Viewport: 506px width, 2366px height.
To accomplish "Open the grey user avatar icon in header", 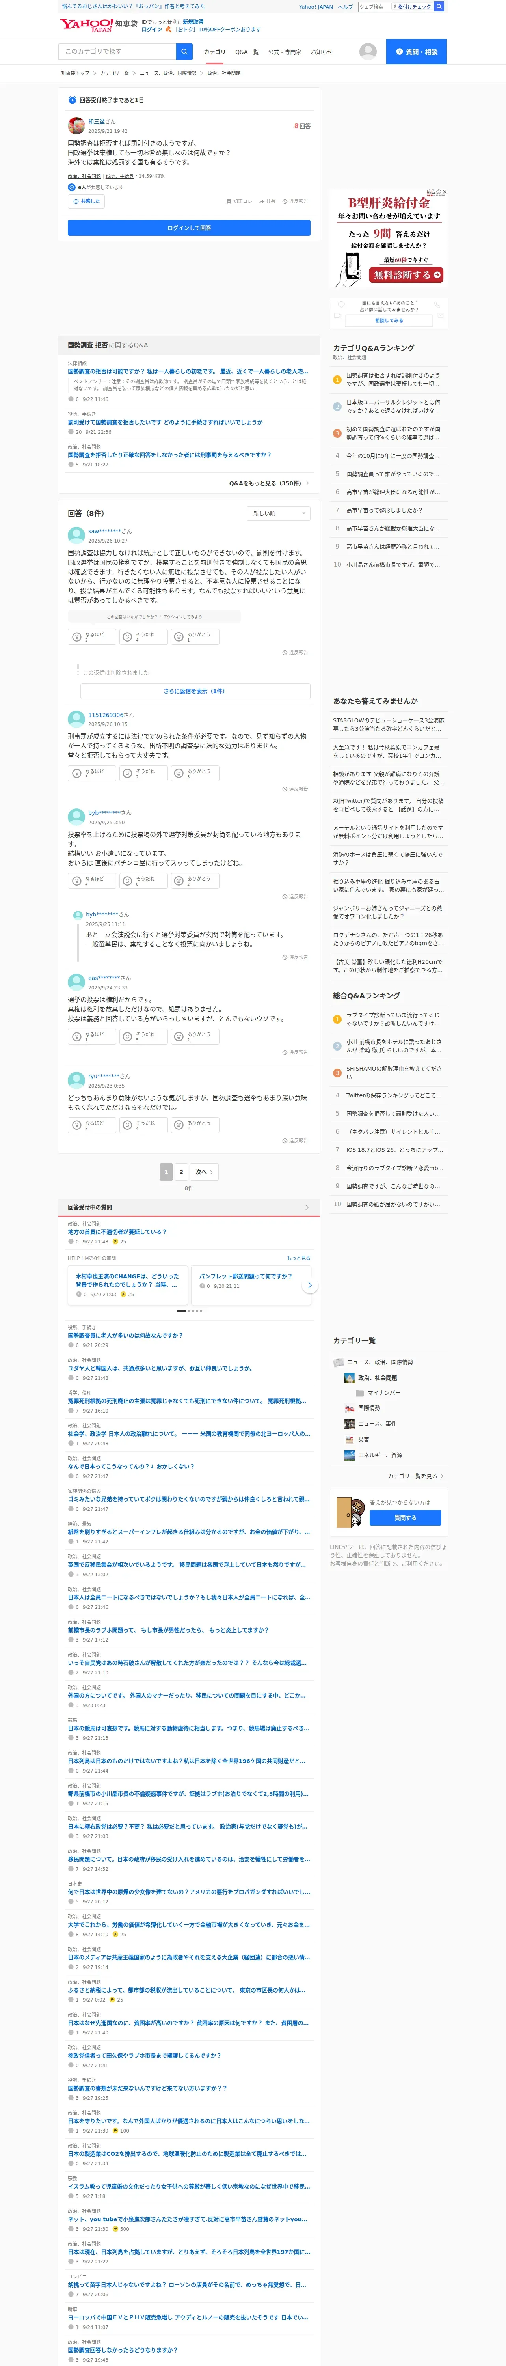I will pos(367,51).
